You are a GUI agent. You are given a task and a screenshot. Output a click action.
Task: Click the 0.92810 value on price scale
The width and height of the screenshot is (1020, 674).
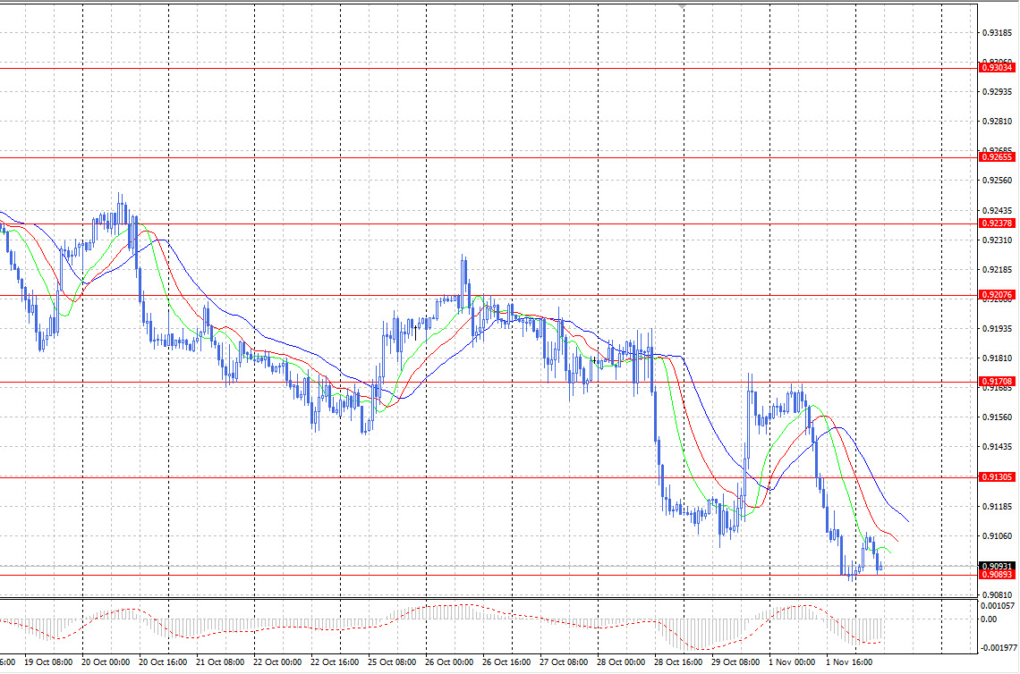click(997, 122)
